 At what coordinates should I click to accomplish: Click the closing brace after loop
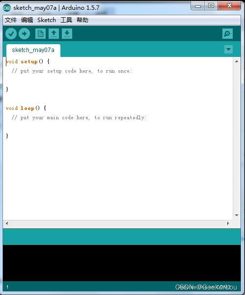7,135
